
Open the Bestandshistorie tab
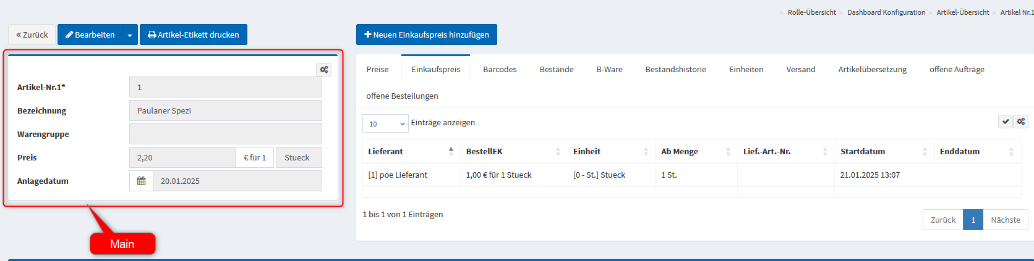675,70
